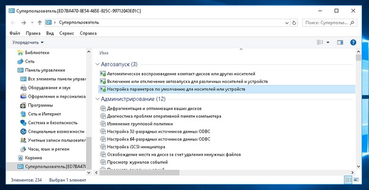Open the recent locations dropdown arrow
Image resolution: width=369 pixels, height=190 pixels.
click(32, 23)
